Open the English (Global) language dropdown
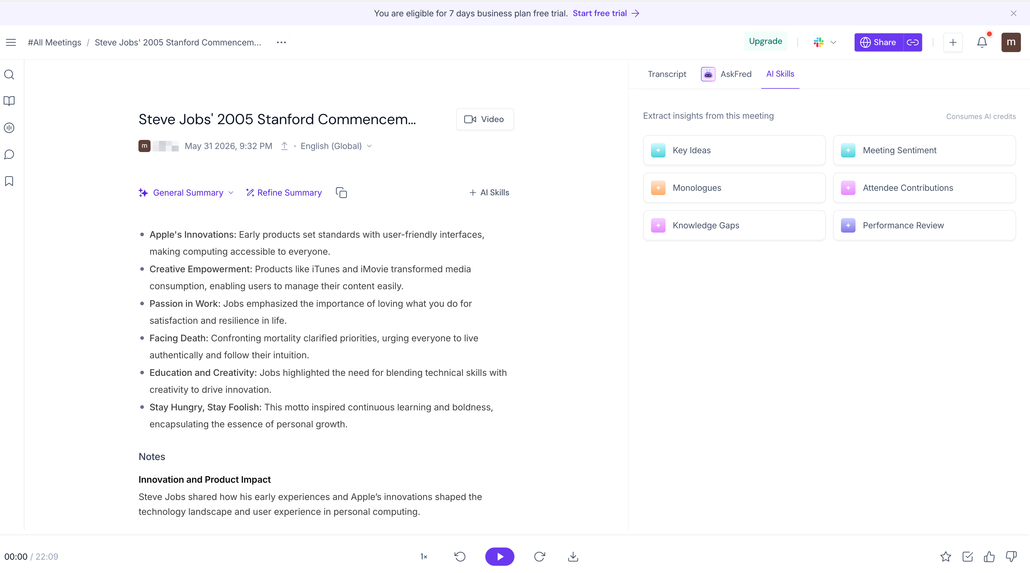 click(x=336, y=146)
